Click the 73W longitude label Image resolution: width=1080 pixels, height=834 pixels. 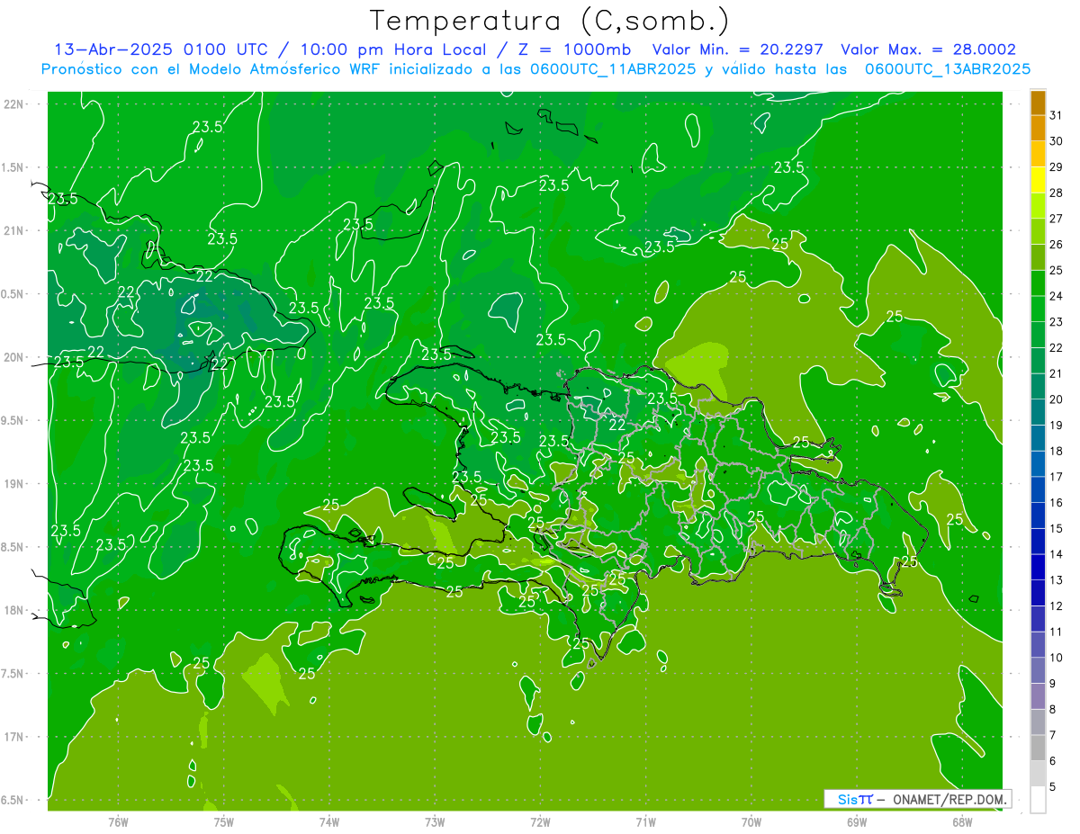point(435,822)
